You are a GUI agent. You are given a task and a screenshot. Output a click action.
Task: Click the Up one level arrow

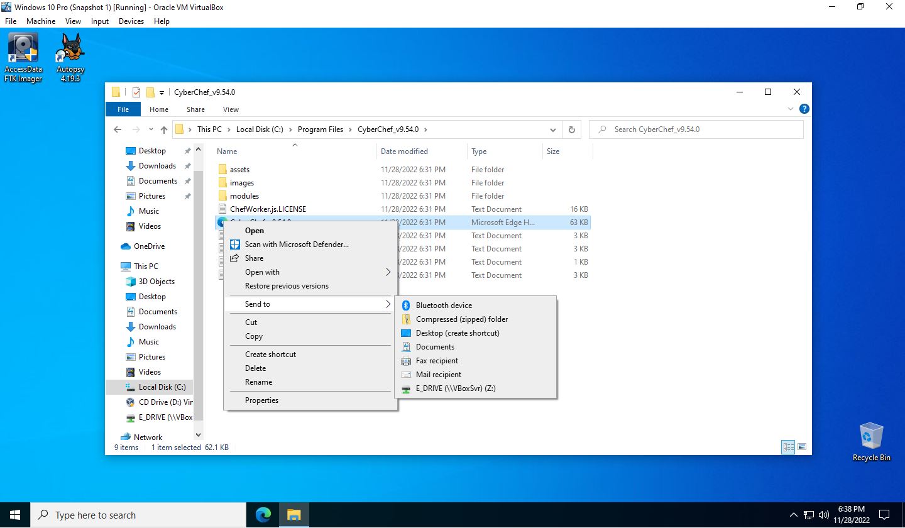164,129
